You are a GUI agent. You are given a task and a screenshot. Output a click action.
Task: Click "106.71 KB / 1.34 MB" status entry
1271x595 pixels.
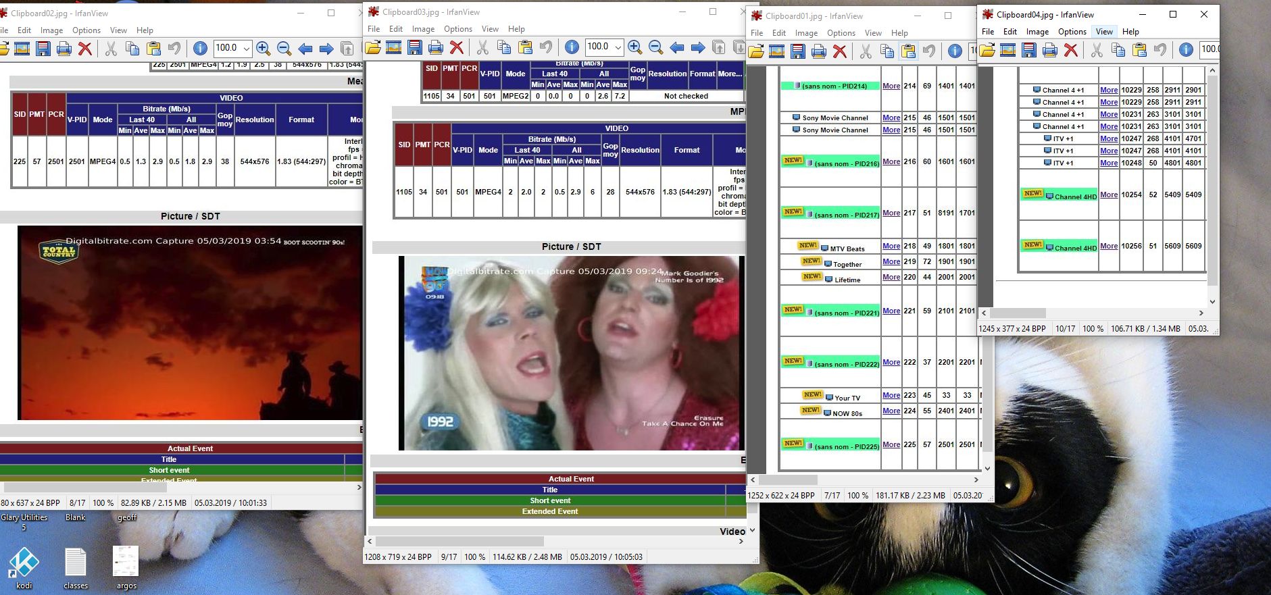pyautogui.click(x=1145, y=329)
